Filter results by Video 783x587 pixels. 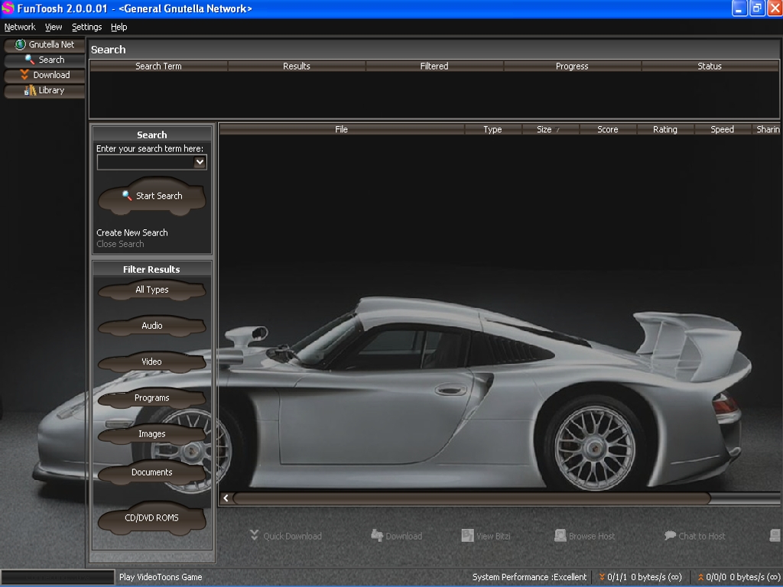tap(151, 362)
